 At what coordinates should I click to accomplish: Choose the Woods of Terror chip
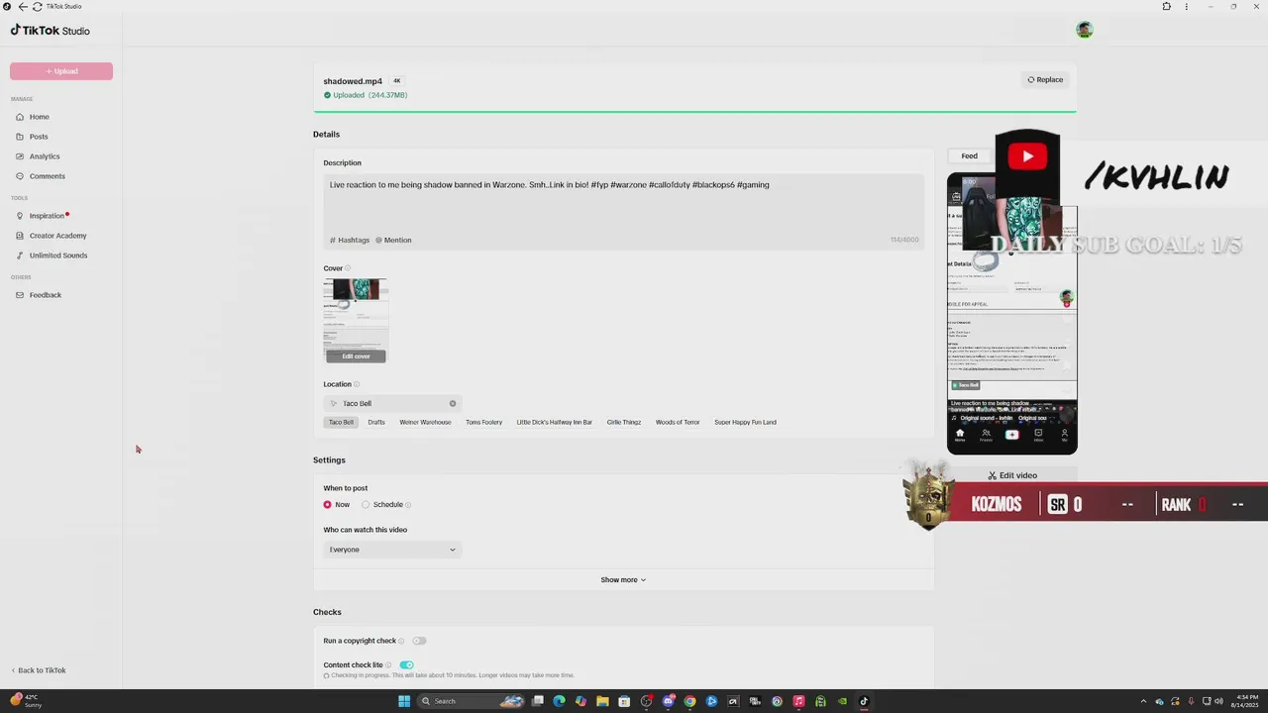(x=678, y=422)
